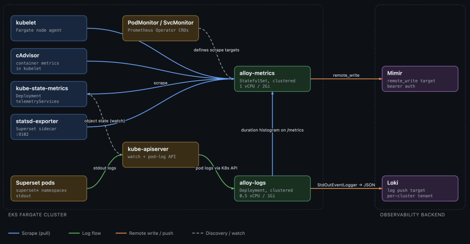Select the PodMonitor / SvcMonitor node
Viewport: 470px width, 244px height.
pyautogui.click(x=161, y=28)
